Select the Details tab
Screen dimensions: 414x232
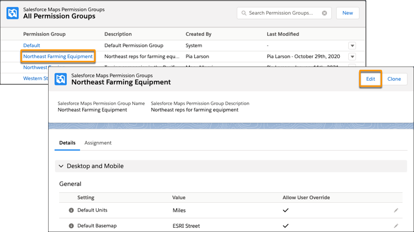[67, 143]
